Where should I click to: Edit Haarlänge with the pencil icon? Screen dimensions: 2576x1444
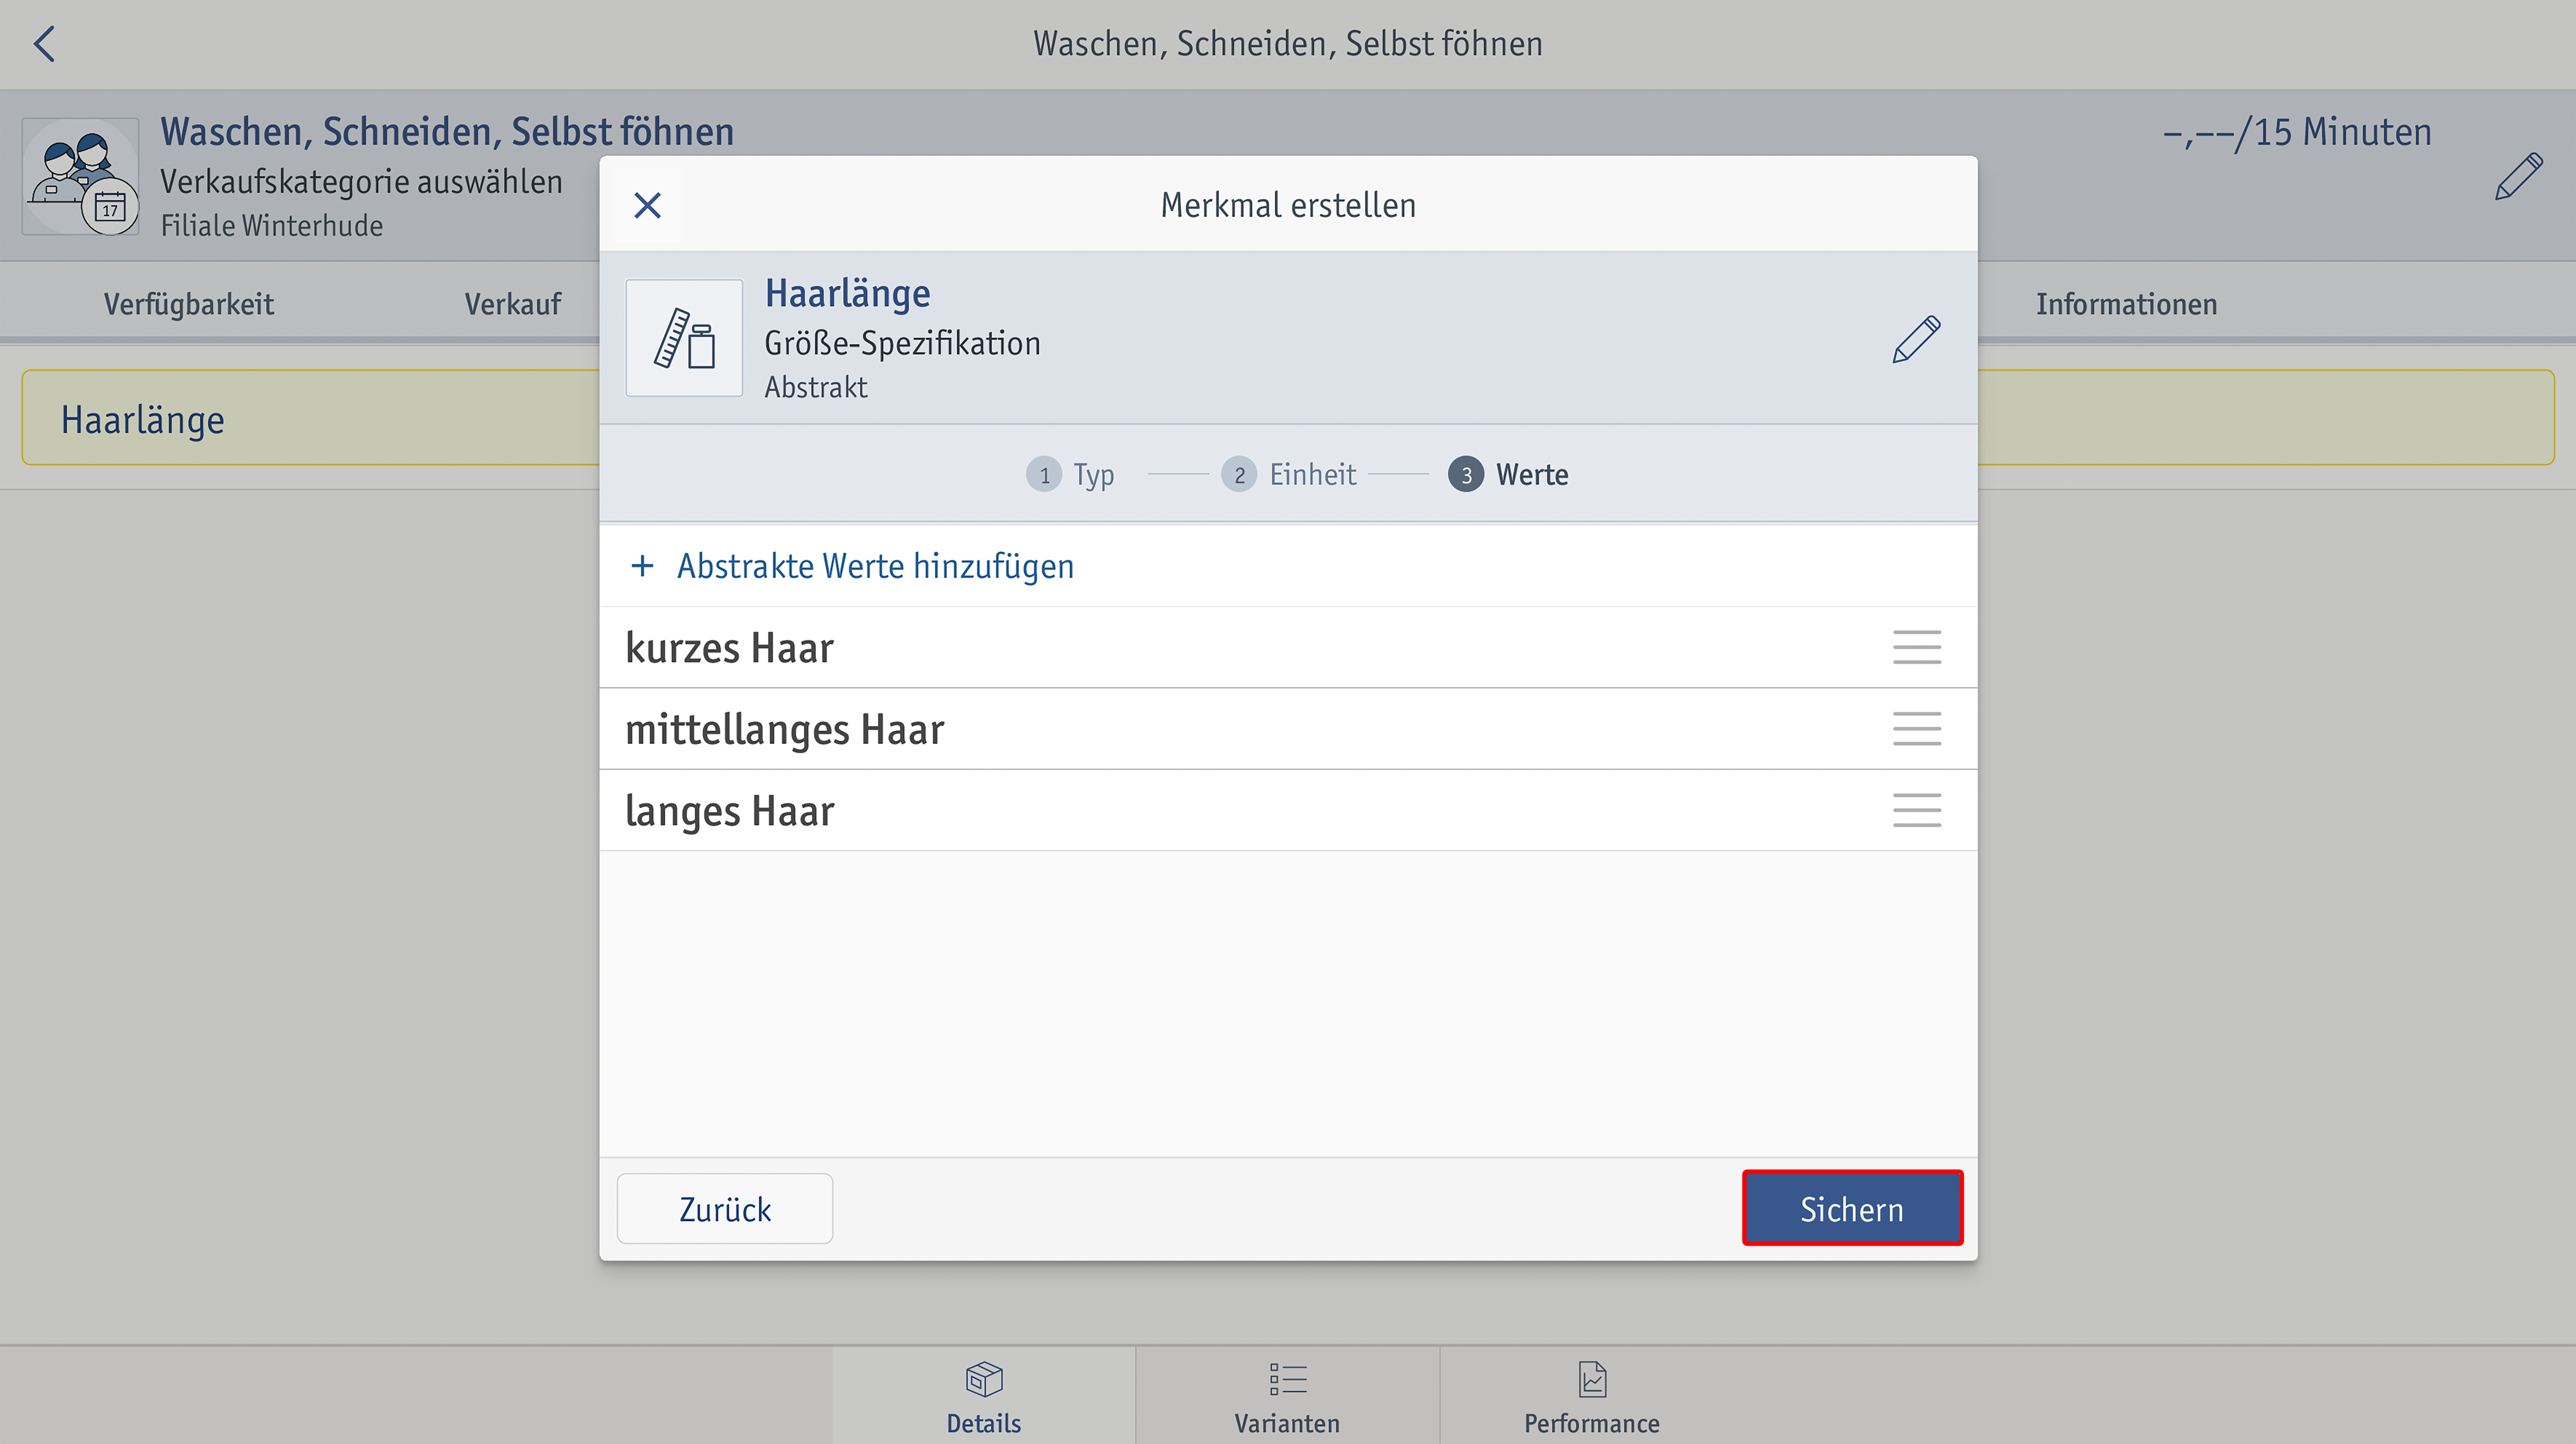tap(1916, 339)
